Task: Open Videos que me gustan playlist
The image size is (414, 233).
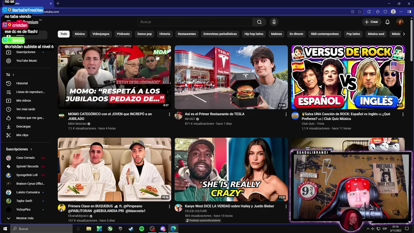Action: click(26, 118)
